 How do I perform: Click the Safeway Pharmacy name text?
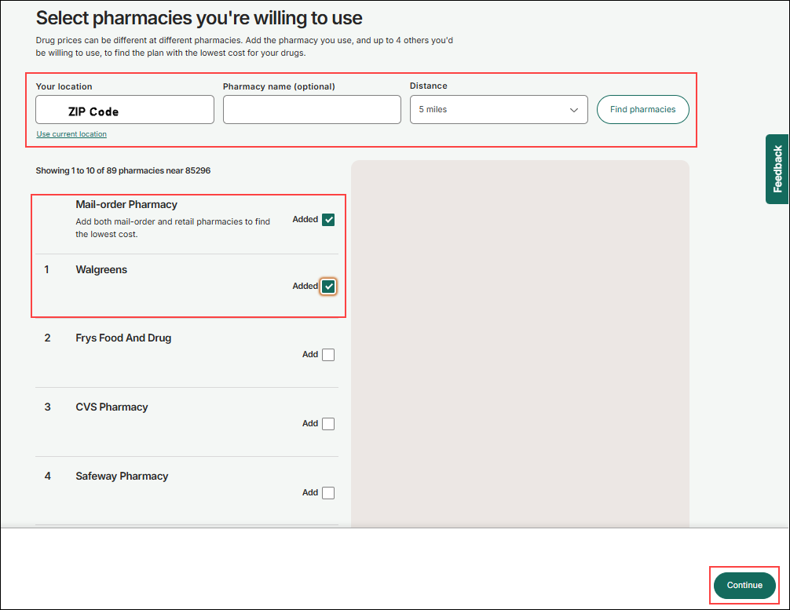pyautogui.click(x=122, y=476)
